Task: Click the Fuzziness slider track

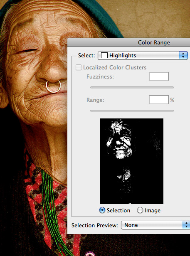Action: pos(132,88)
